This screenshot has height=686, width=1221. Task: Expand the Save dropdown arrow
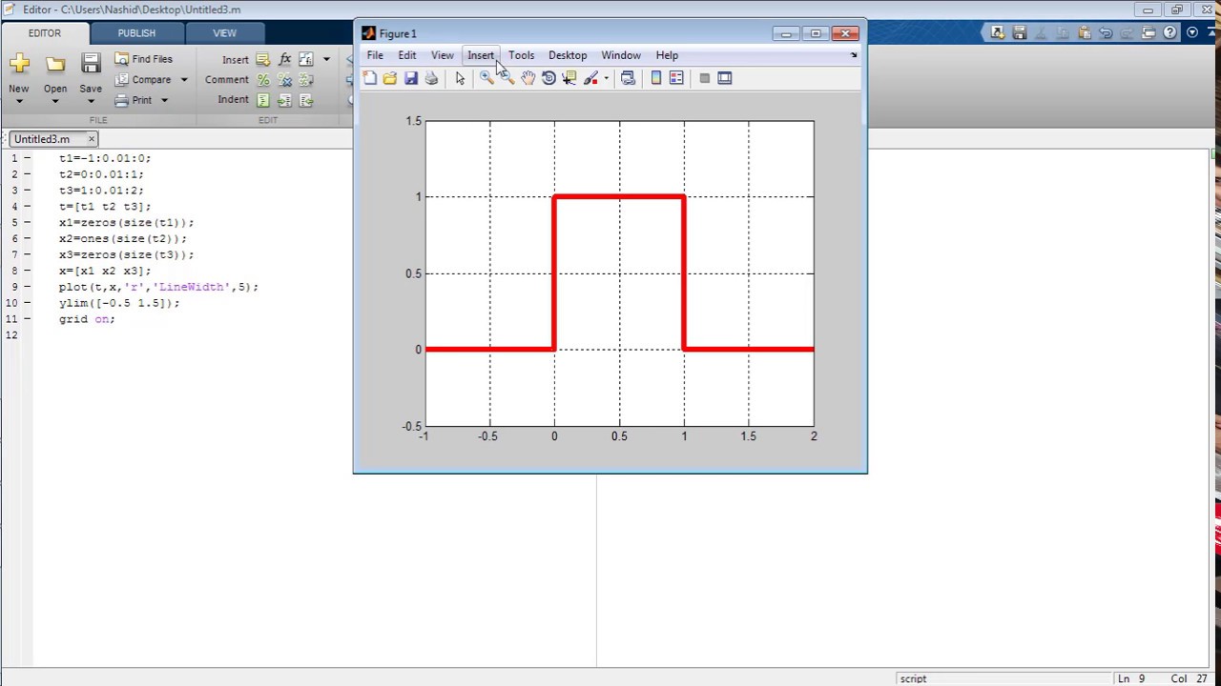pyautogui.click(x=91, y=101)
